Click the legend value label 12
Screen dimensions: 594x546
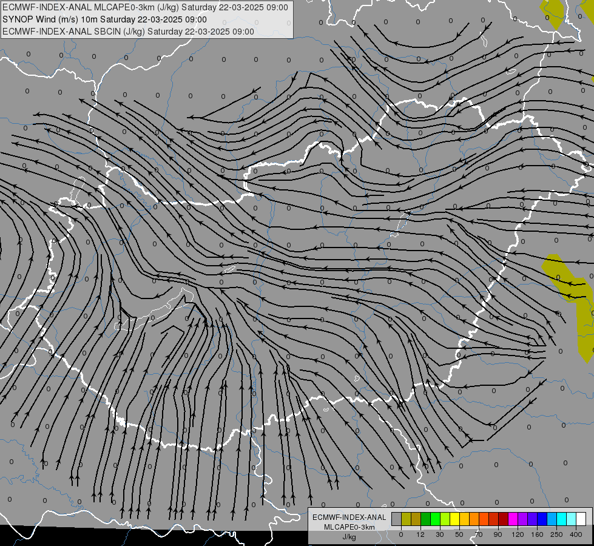pos(420,534)
